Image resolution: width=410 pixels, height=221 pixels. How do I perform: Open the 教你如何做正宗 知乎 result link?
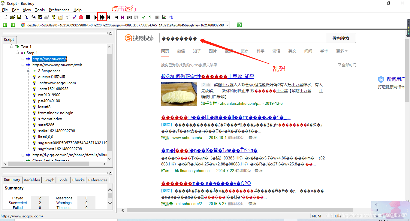208,76
